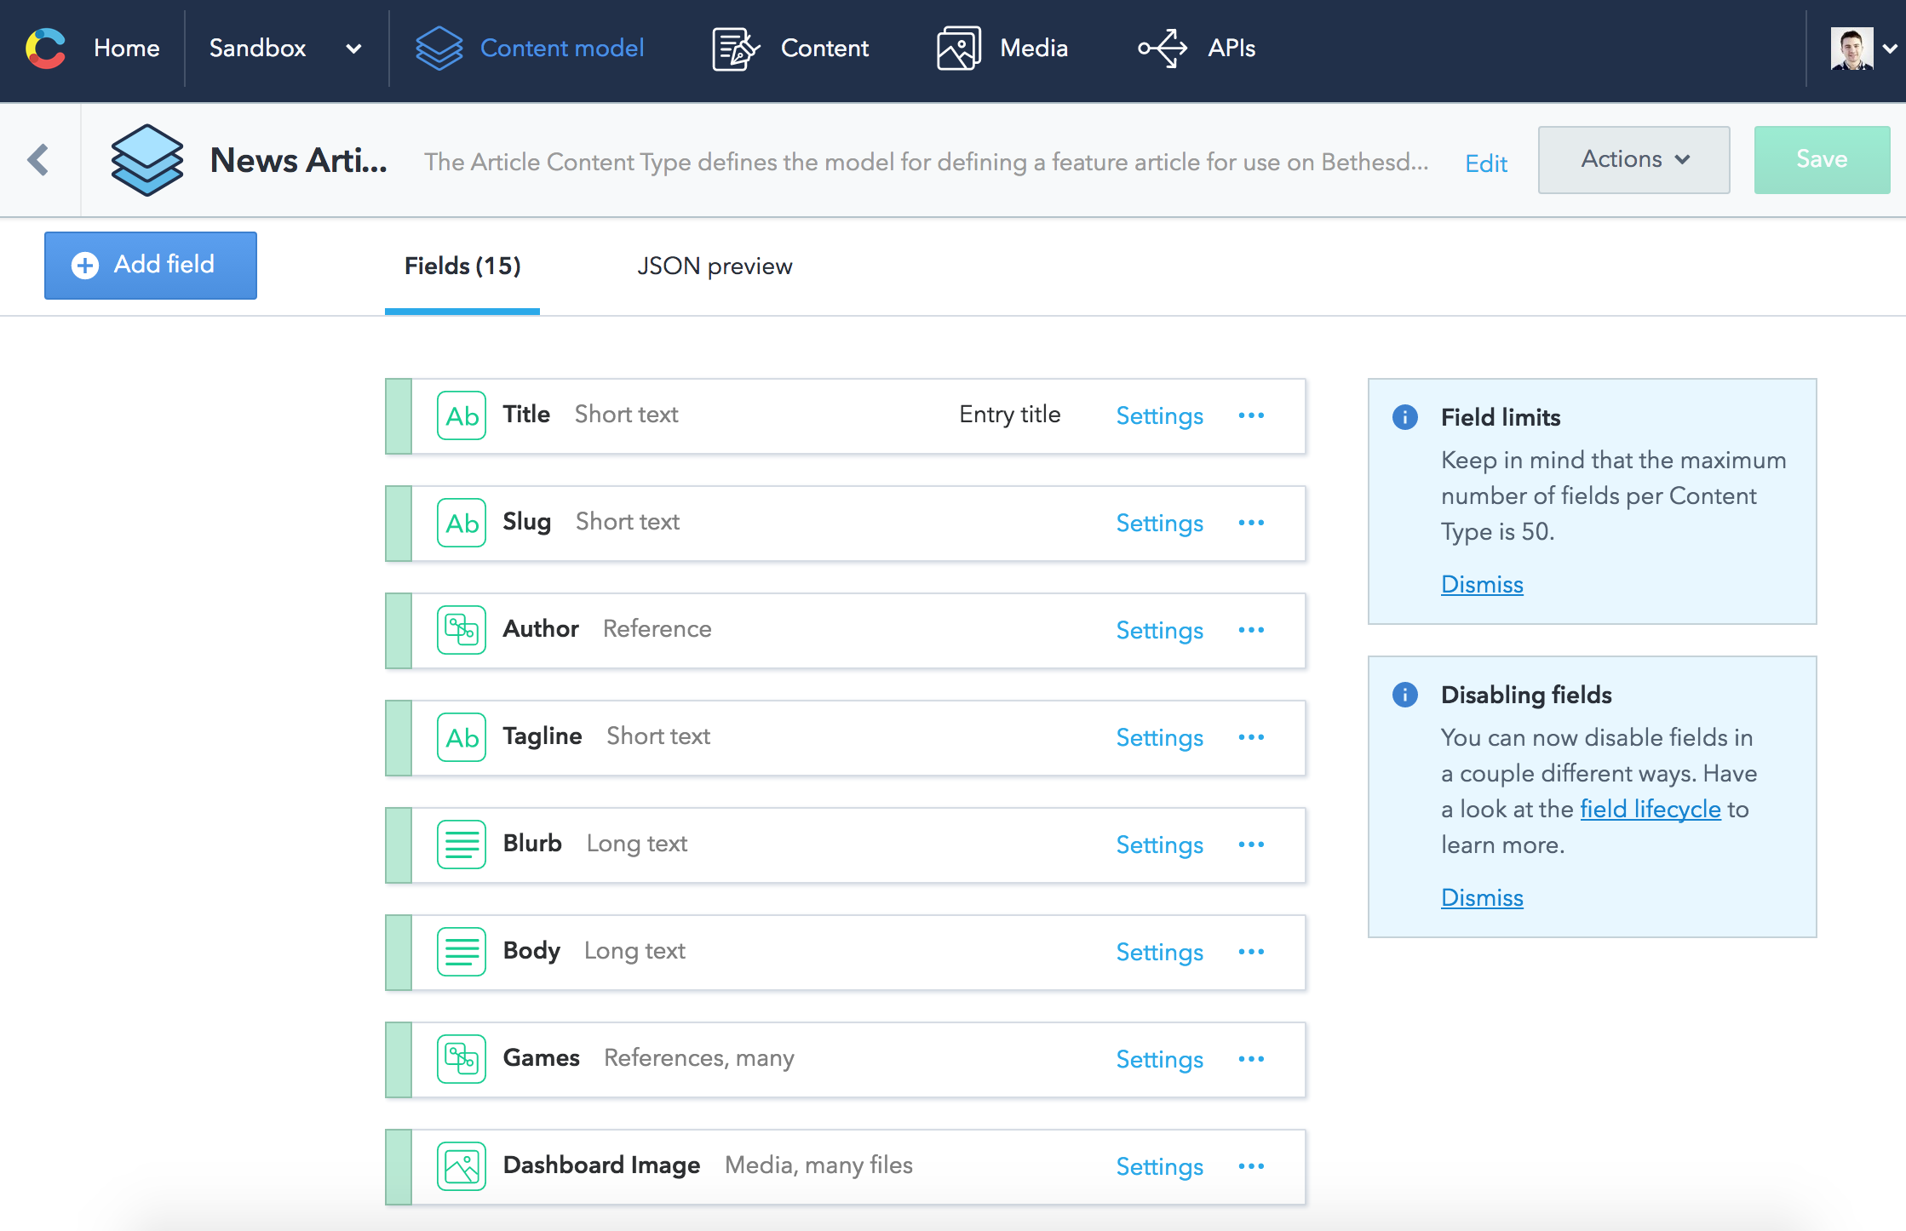Click the Content model layers icon

[439, 49]
